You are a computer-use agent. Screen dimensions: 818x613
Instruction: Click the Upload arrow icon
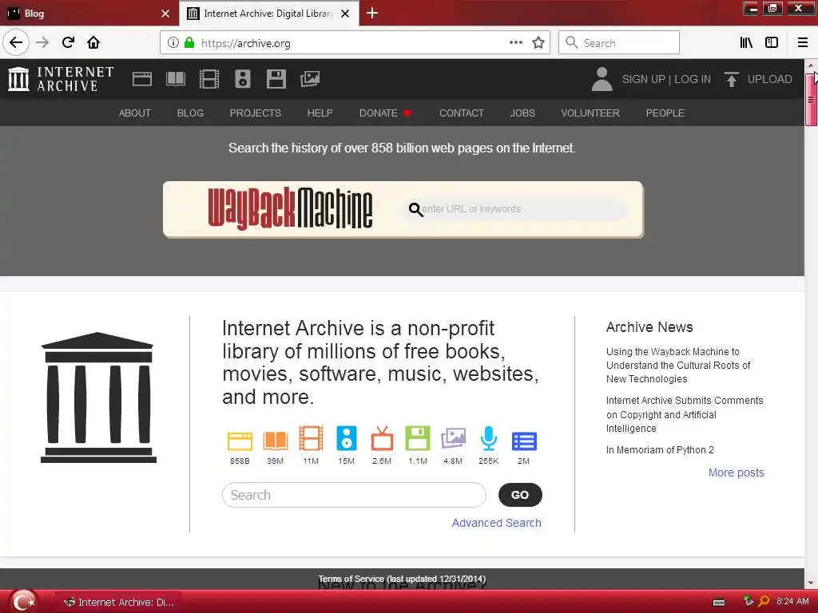click(732, 79)
